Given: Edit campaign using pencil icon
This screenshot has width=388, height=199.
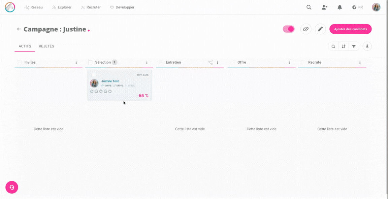Looking at the screenshot, I should pos(320,29).
